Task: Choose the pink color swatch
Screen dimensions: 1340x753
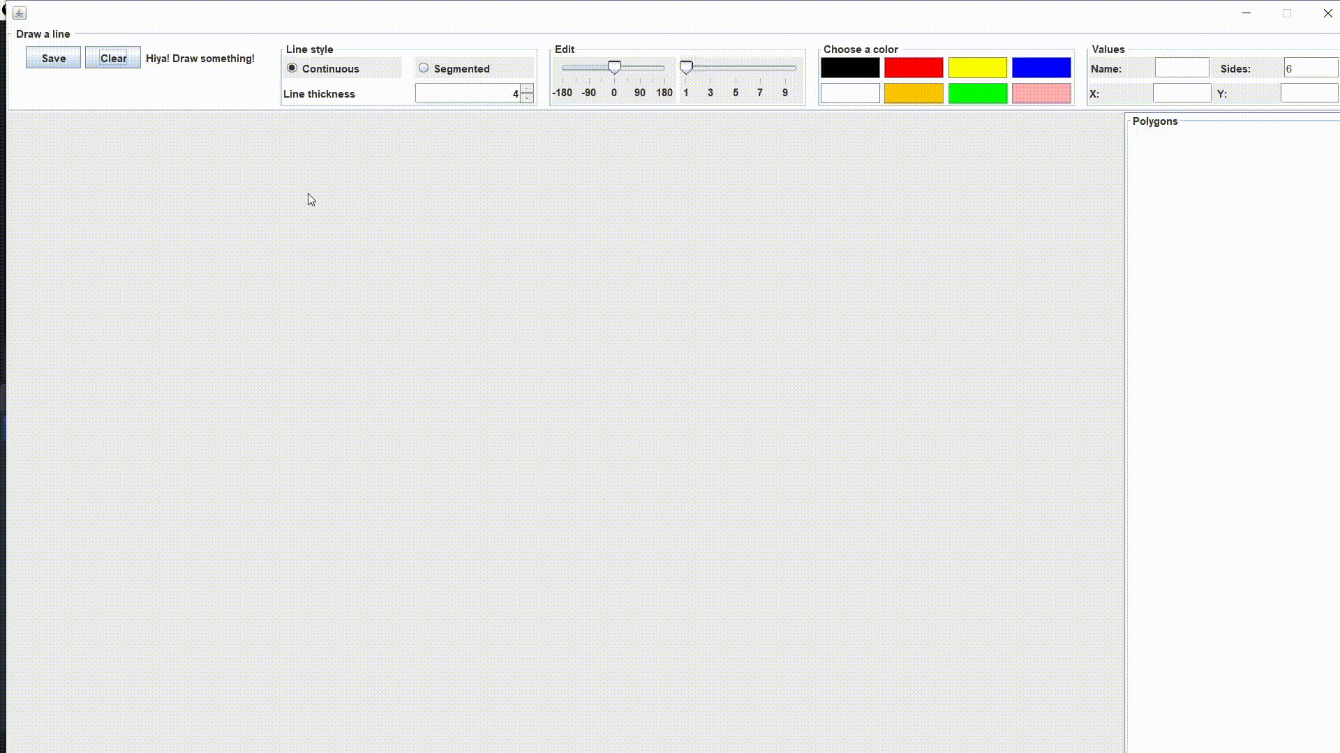Action: [x=1041, y=93]
